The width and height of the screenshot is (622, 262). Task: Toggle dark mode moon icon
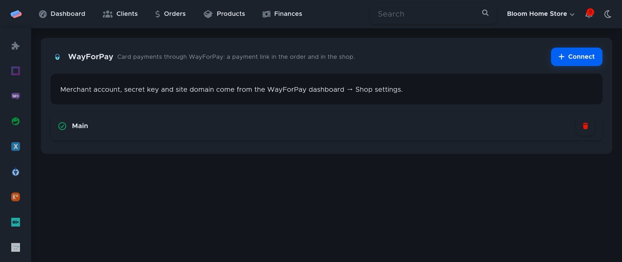coord(608,14)
